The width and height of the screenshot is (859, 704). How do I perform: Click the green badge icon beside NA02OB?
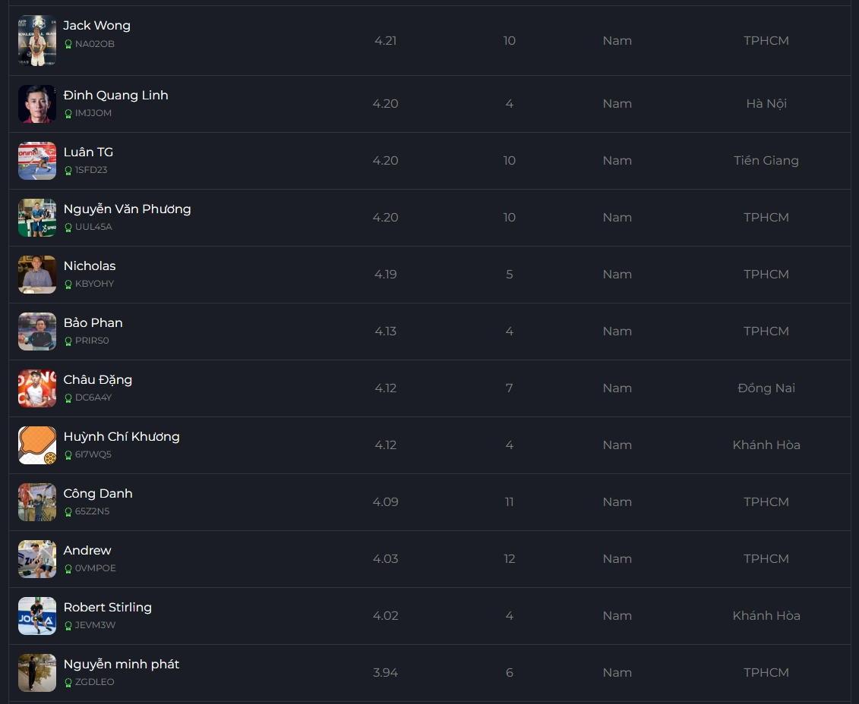pos(68,44)
